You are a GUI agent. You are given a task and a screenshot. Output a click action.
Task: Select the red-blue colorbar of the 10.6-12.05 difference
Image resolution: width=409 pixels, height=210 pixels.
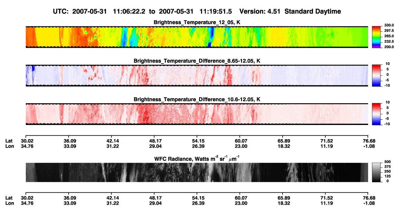[376, 113]
